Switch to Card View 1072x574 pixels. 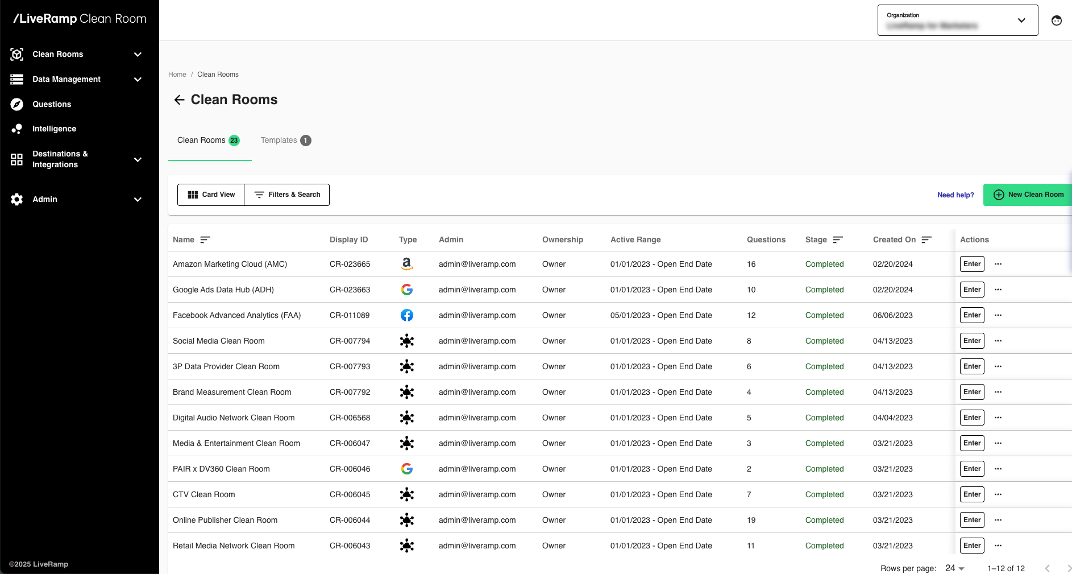(210, 195)
